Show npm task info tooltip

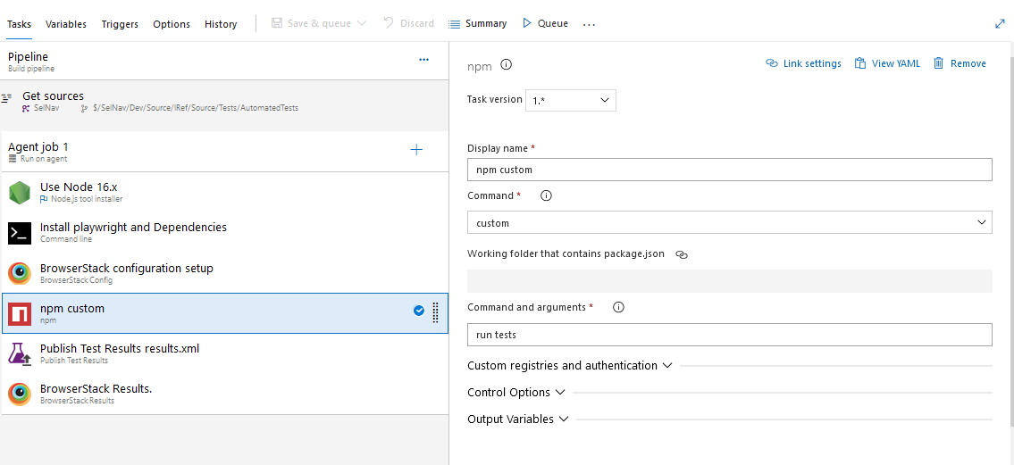click(507, 64)
